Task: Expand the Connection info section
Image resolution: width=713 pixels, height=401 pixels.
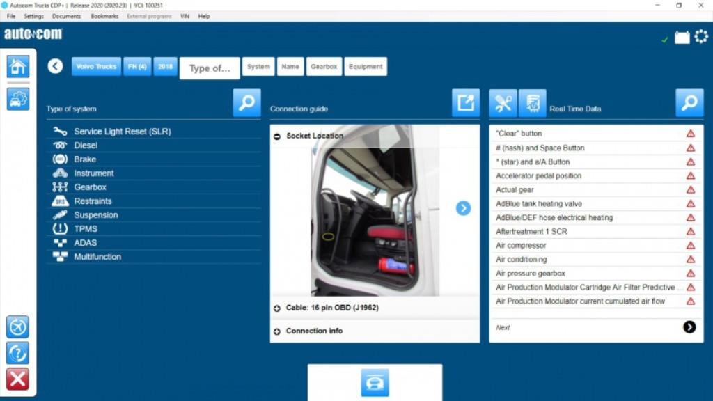Action: [x=276, y=331]
